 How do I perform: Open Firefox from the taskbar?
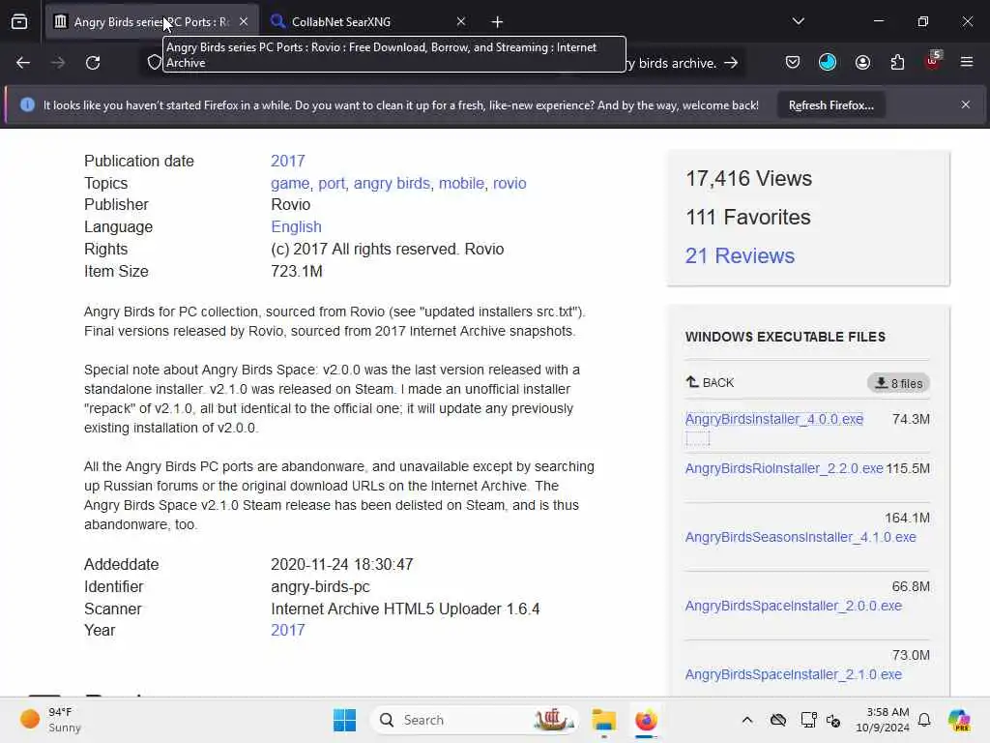pyautogui.click(x=646, y=720)
